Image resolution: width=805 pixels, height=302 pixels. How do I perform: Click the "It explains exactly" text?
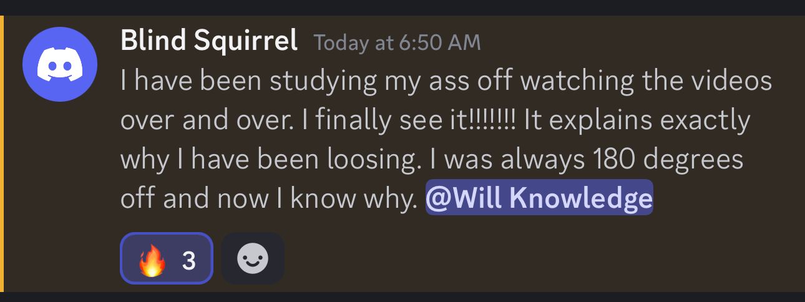[x=637, y=120]
